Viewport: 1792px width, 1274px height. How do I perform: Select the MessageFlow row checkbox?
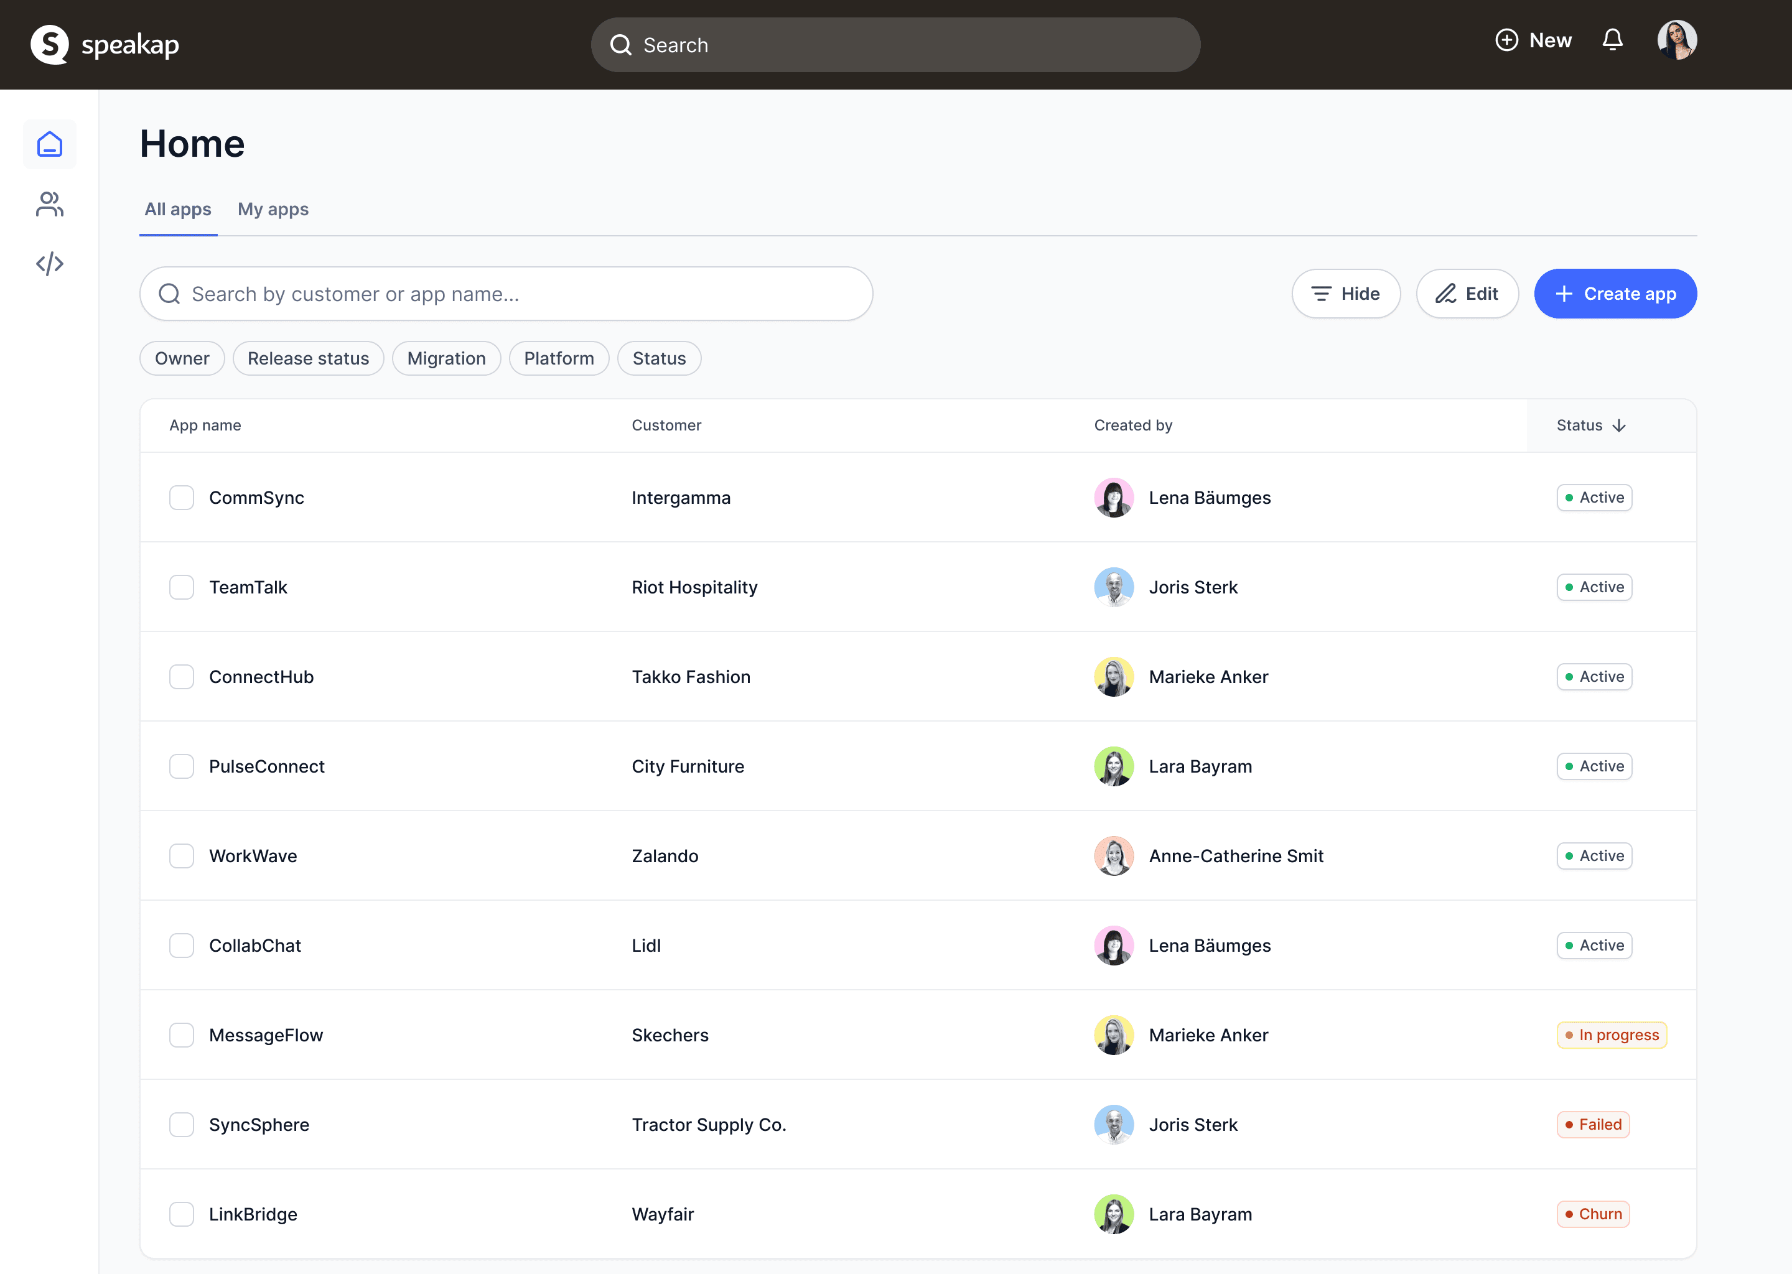(181, 1035)
